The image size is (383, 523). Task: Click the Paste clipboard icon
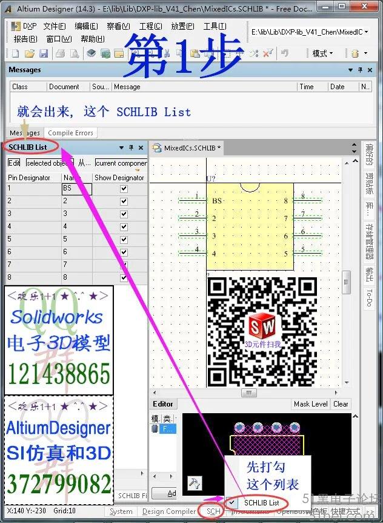tap(195, 53)
